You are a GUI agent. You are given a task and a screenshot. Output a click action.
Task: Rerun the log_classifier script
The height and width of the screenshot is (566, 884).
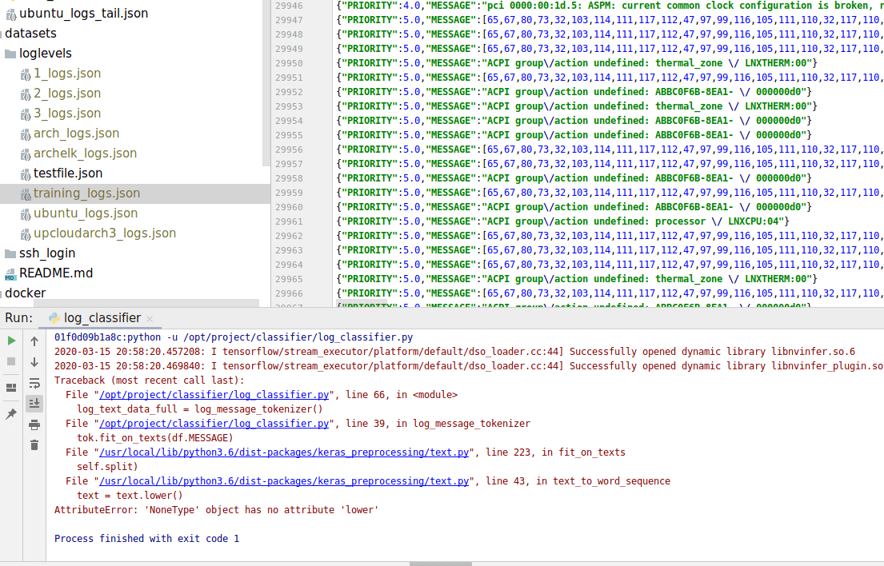pyautogui.click(x=11, y=340)
